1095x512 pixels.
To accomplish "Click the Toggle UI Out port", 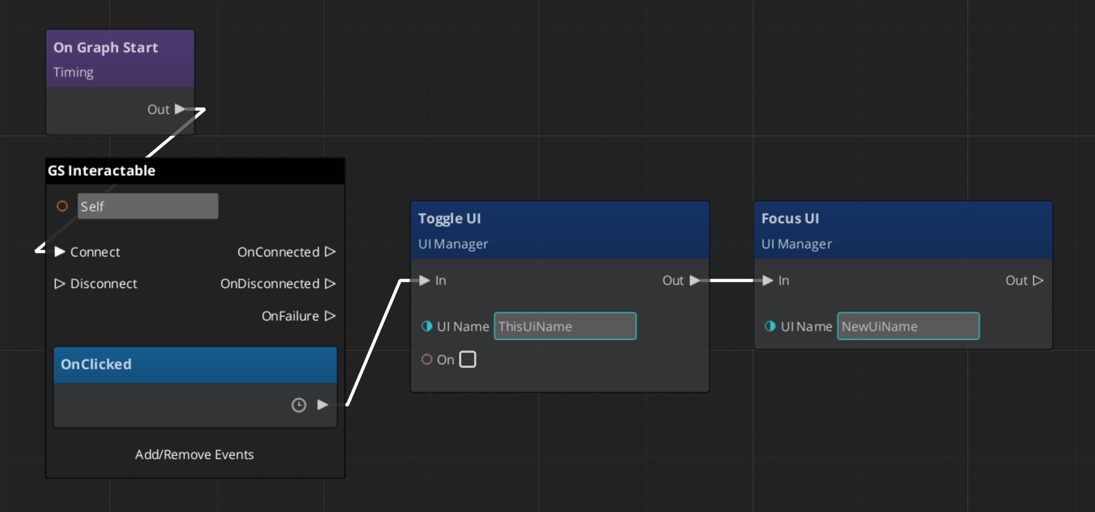I will 695,280.
